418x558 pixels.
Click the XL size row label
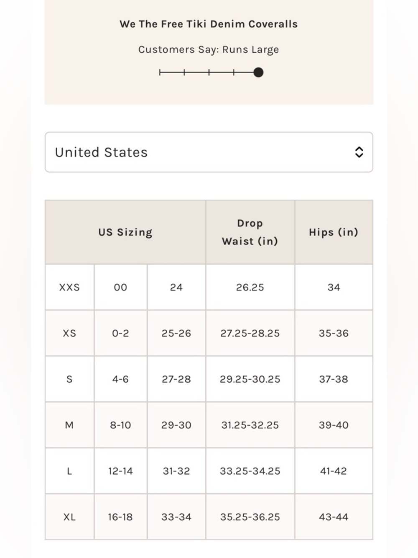point(69,517)
